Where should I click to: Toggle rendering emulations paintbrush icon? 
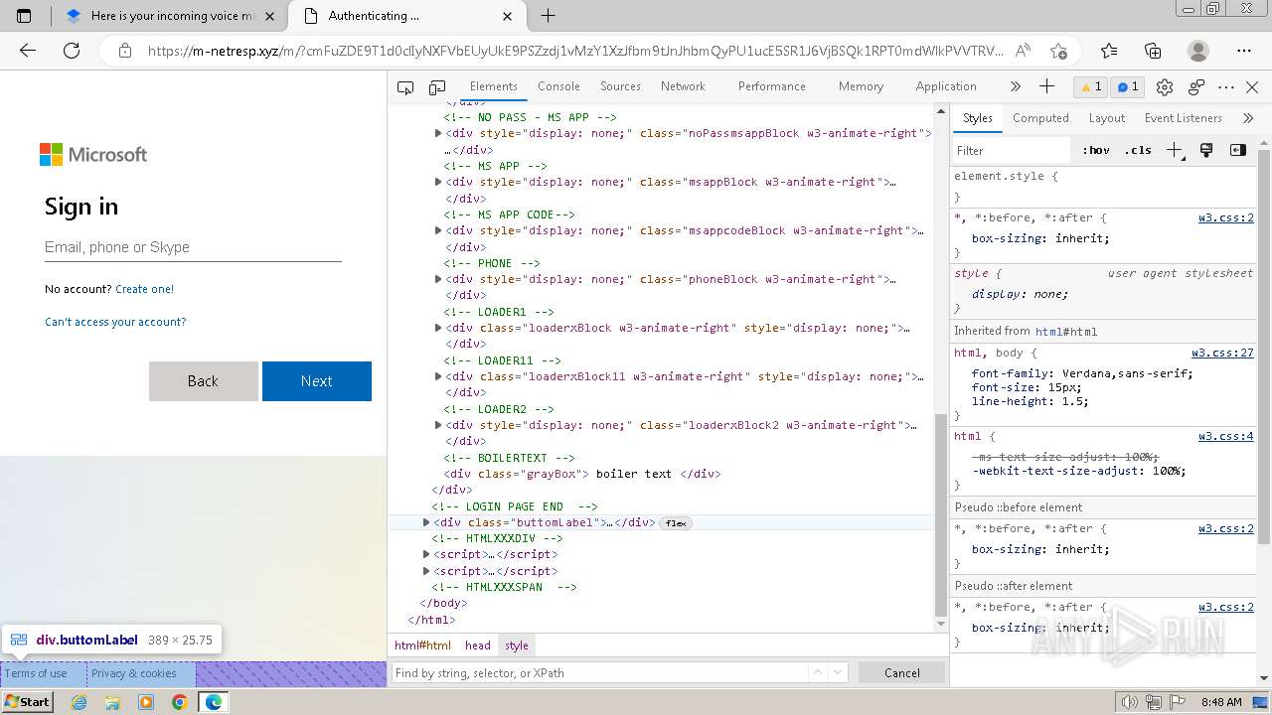click(1206, 151)
